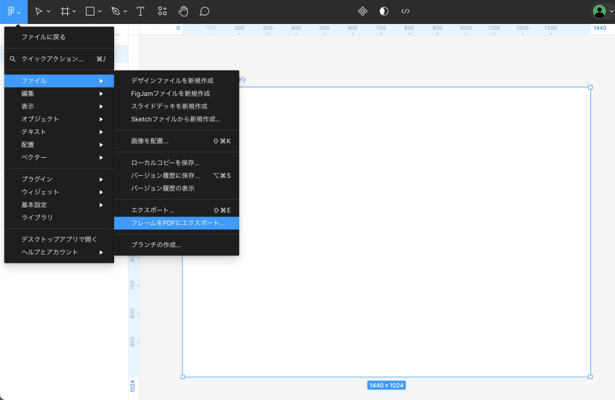Choose フレームをPDFにエクスポート menu item
This screenshot has width=615, height=400.
177,223
